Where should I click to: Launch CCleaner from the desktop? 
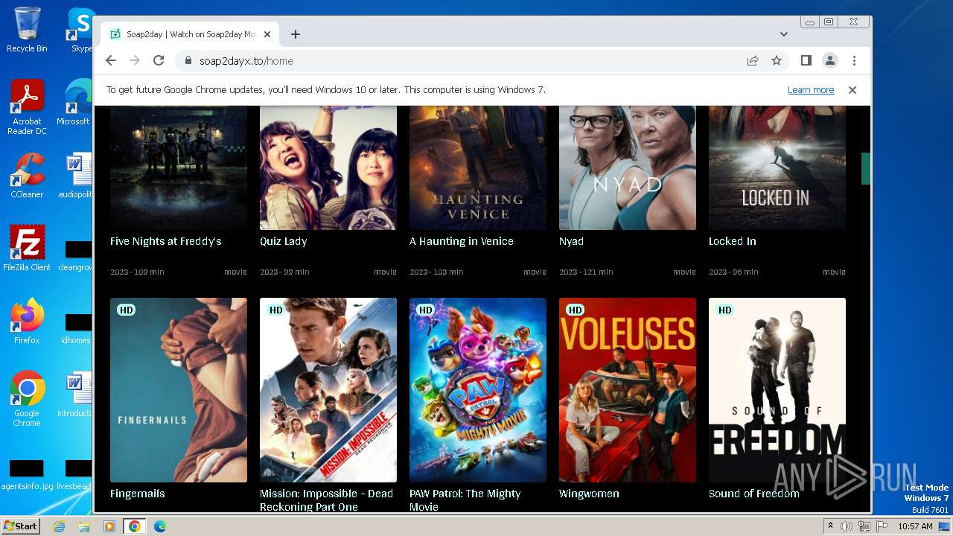tap(27, 176)
